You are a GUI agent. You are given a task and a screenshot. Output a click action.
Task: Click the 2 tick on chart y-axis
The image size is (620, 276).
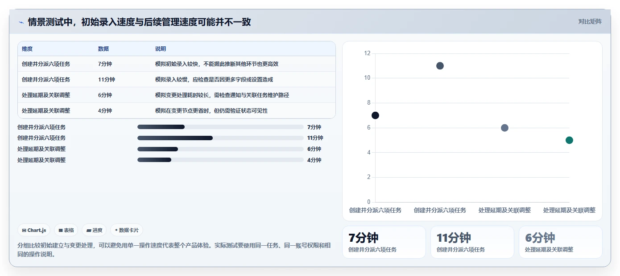pyautogui.click(x=369, y=177)
